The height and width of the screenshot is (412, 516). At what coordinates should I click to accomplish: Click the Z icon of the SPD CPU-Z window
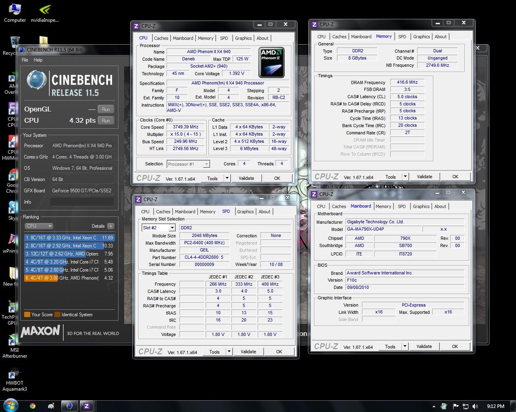tap(138, 200)
